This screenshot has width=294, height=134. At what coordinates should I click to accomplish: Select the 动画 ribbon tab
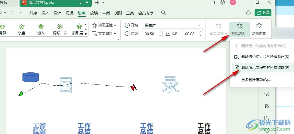click(82, 13)
